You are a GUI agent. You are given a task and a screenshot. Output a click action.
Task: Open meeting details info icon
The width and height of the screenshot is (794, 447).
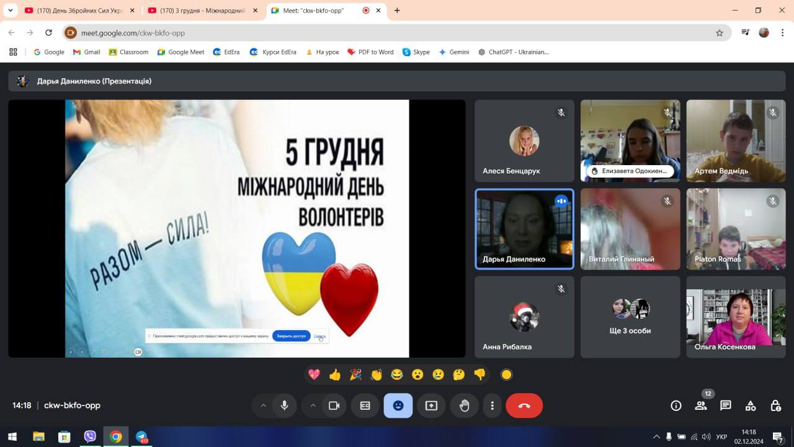pos(676,405)
